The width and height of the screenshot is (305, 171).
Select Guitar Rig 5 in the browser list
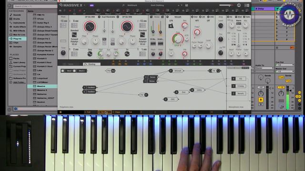42,23
